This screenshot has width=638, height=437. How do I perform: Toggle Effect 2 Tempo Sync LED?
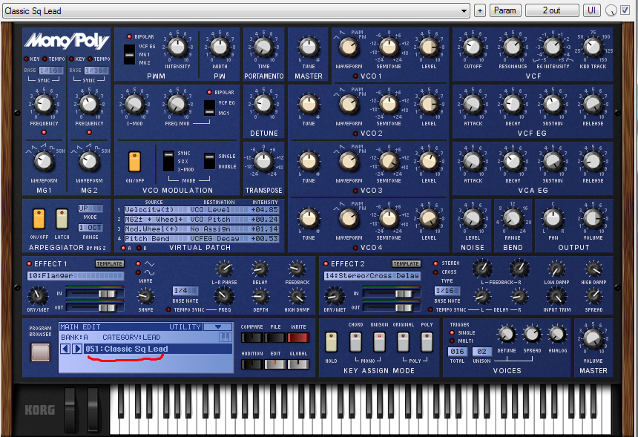click(x=430, y=309)
